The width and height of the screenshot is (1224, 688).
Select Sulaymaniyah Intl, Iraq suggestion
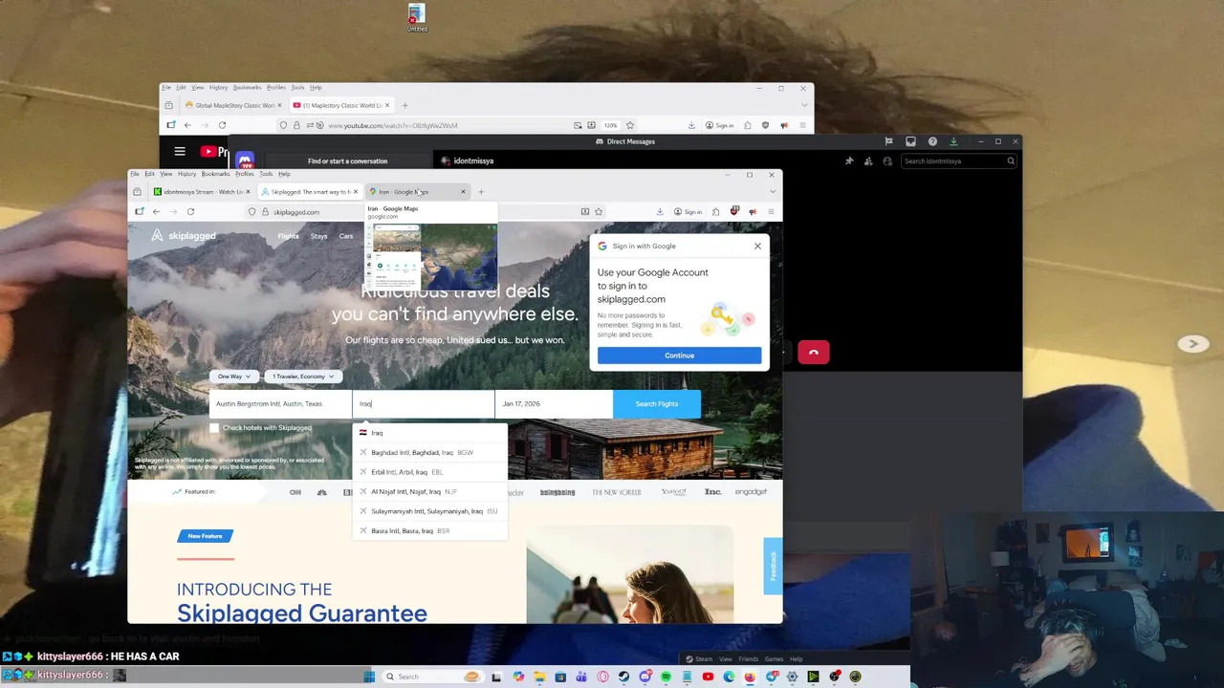coord(430,511)
